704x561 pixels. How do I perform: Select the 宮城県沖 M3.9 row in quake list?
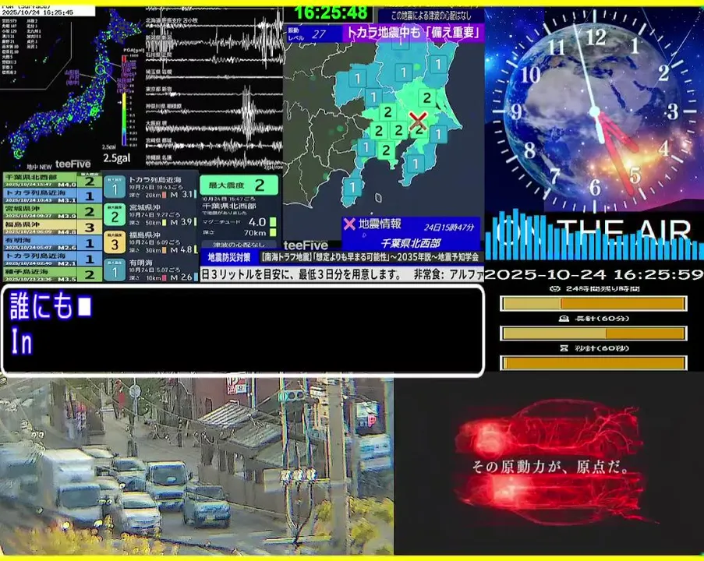pos(52,211)
